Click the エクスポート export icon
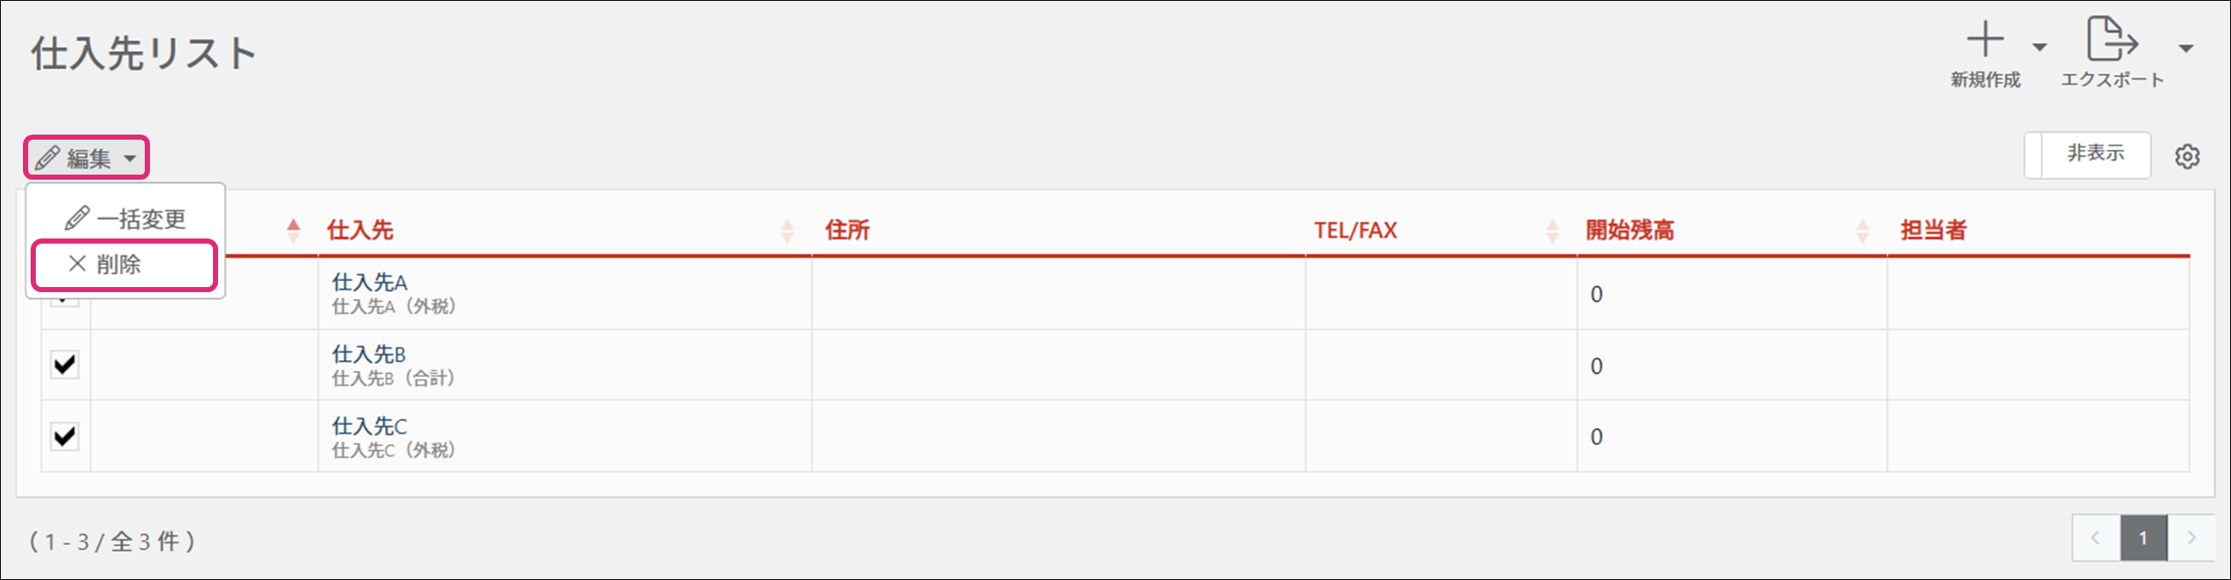 coord(2112,41)
